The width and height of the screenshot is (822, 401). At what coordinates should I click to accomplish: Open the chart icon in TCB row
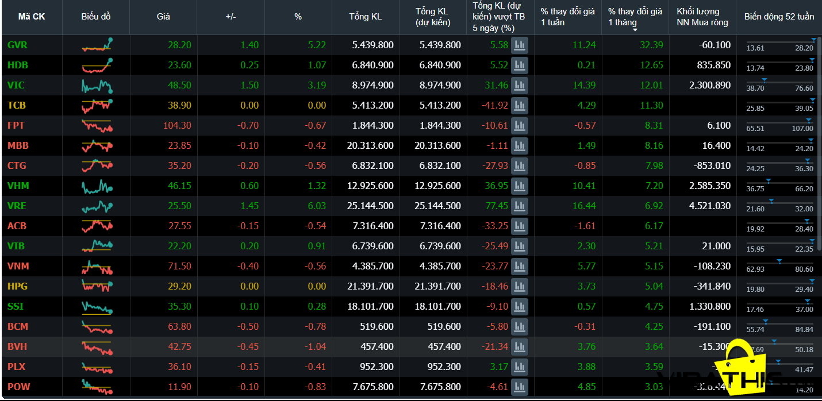pos(520,105)
